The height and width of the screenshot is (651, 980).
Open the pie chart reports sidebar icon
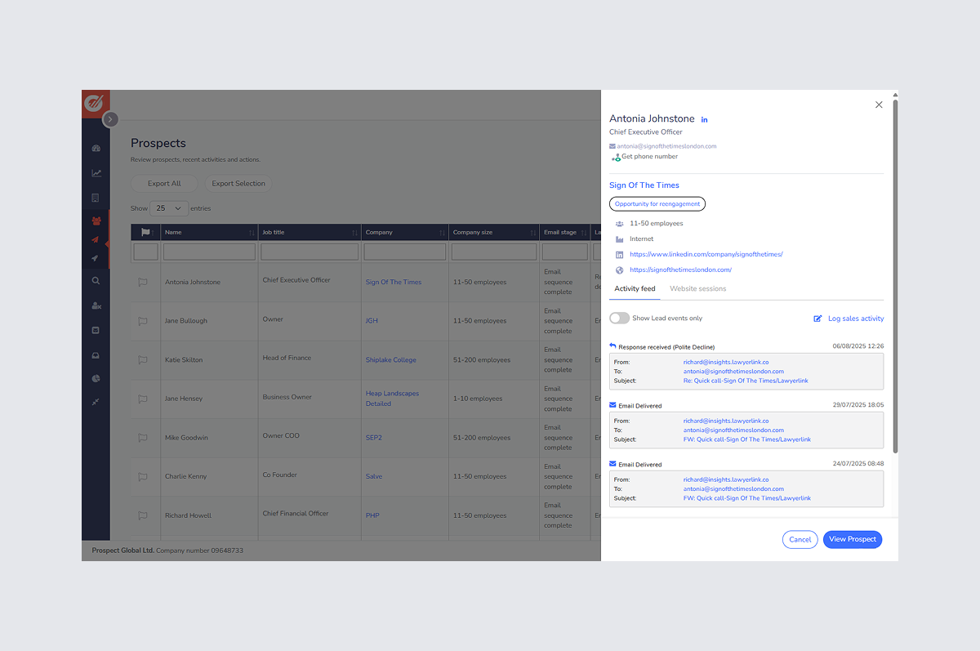96,379
